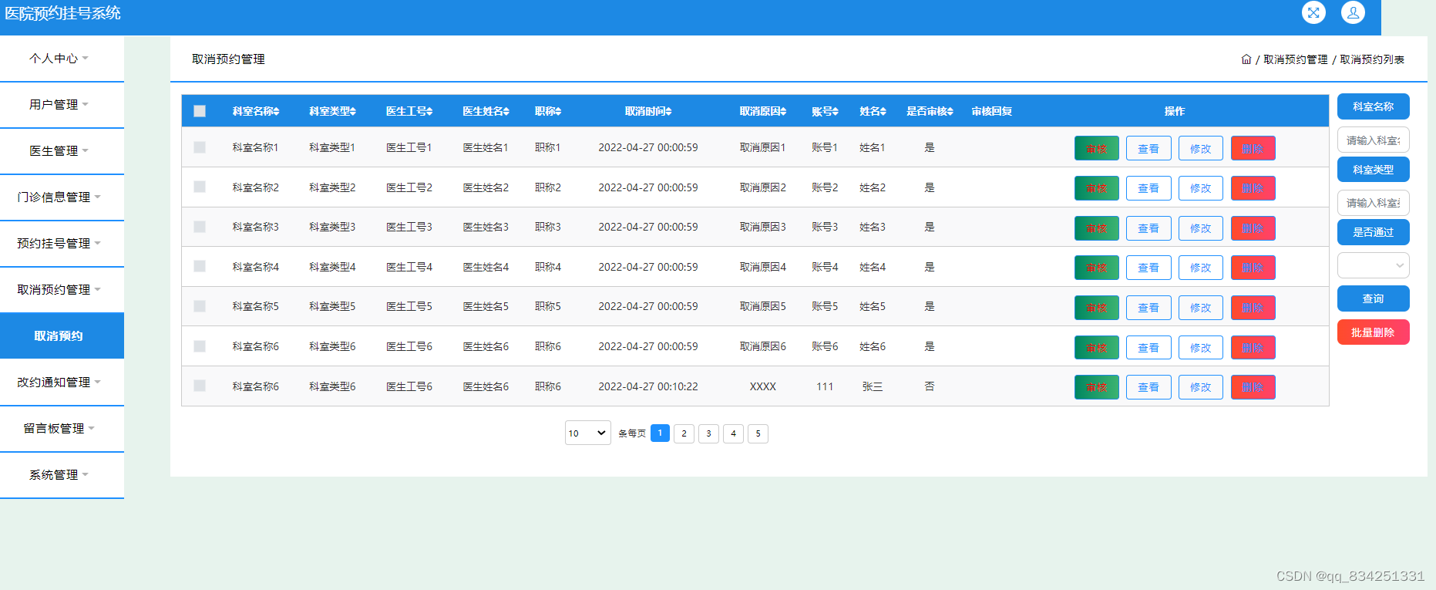Image resolution: width=1436 pixels, height=590 pixels.
Task: Click 审核 for the 张三 row
Action: tap(1096, 387)
